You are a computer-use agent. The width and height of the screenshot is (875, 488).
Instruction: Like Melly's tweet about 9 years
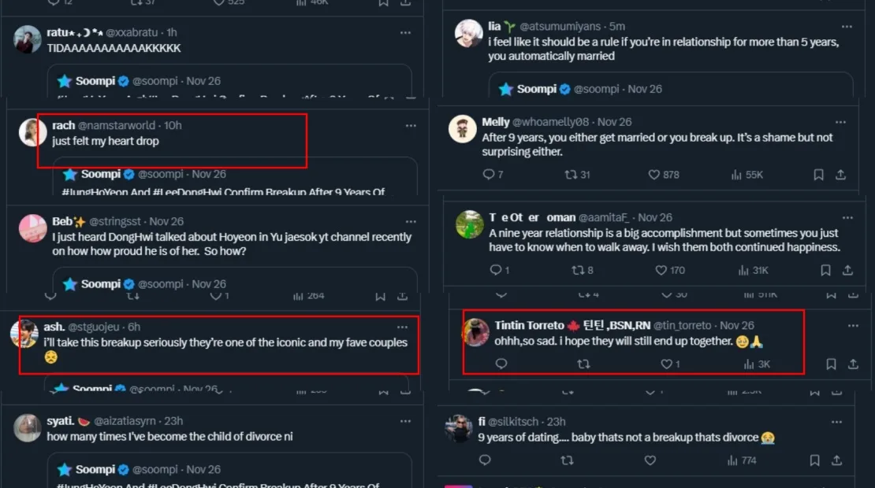tap(653, 175)
